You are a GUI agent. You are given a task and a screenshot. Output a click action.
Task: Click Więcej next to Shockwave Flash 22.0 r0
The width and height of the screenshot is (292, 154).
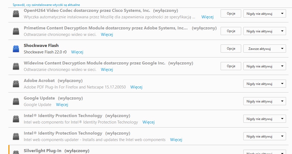77,52
